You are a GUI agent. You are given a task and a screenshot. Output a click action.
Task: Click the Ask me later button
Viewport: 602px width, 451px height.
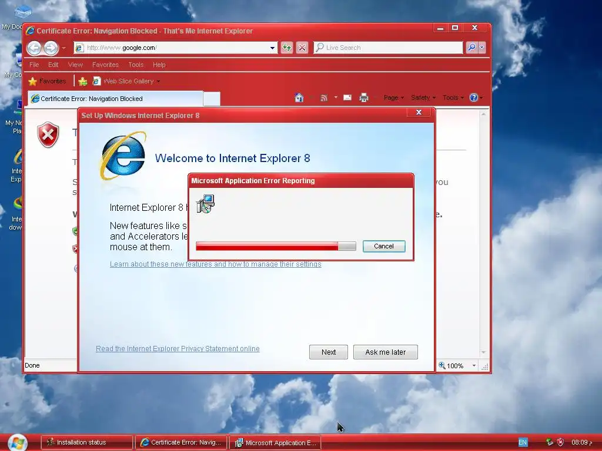tap(386, 352)
